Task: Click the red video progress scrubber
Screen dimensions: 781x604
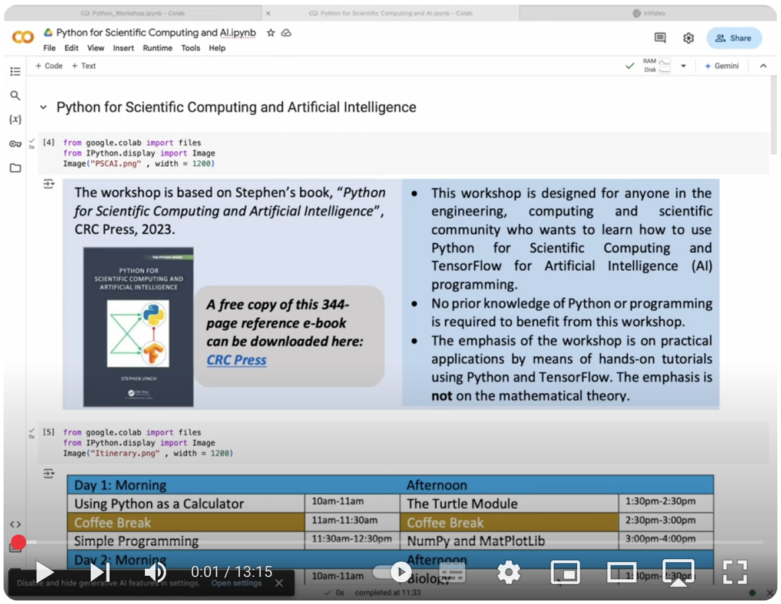Action: 18,542
